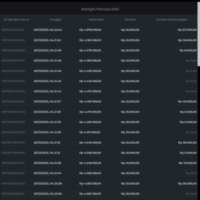Screen dimensions: 200x200
Task: Select date 25/12/2023, 04.21.06
Action: (x=47, y=163)
